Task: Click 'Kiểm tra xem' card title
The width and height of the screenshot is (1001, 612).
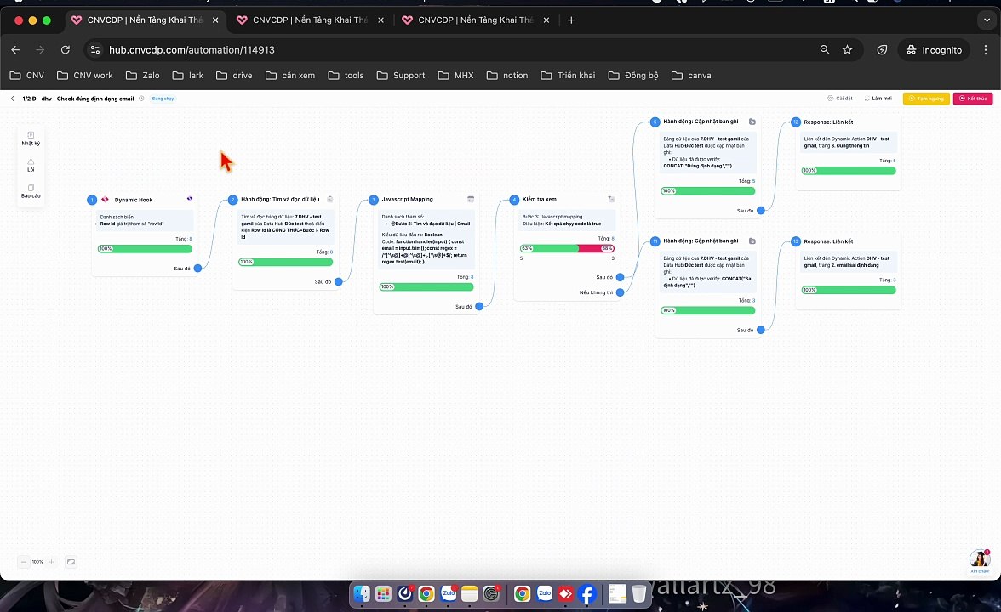Action: pos(540,200)
